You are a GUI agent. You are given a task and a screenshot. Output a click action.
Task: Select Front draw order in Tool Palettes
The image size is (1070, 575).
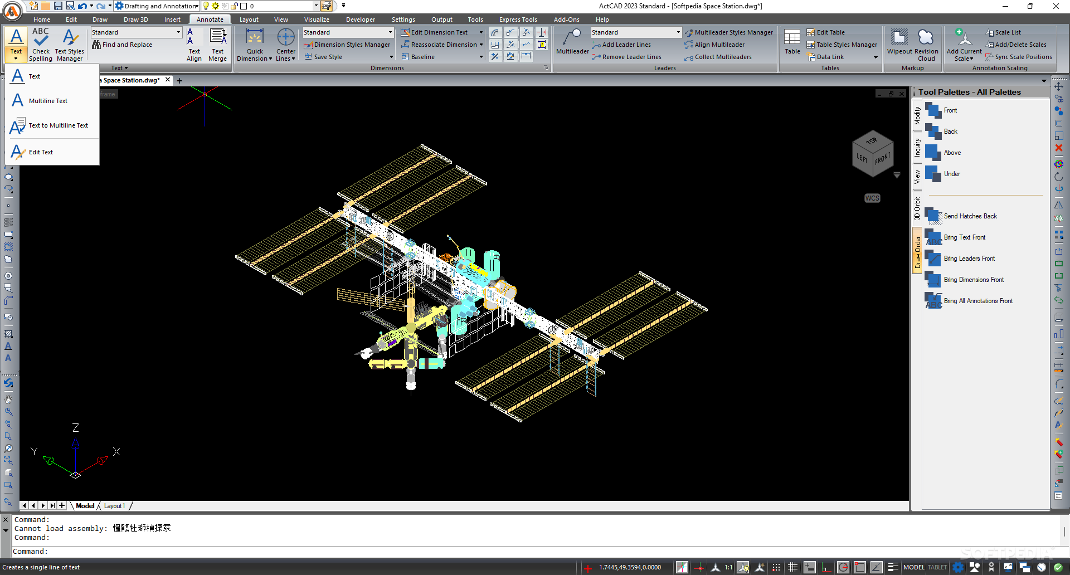[x=941, y=110]
